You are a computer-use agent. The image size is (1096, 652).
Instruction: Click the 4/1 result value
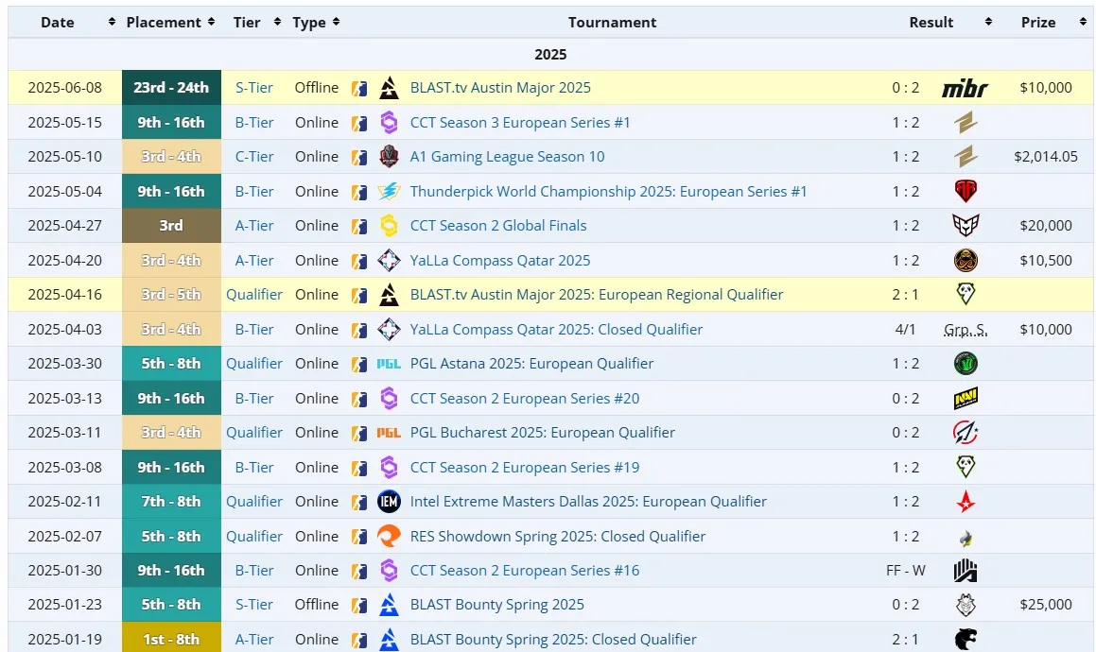coord(906,329)
